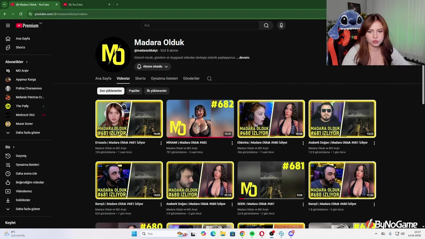
Task: Open File Explorer from the taskbar
Action: (223, 234)
